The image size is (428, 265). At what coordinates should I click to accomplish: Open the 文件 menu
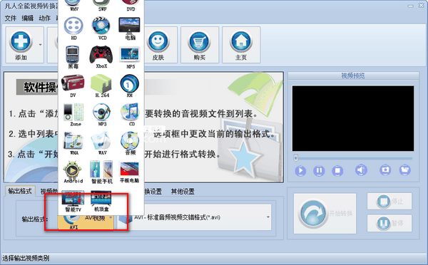point(11,18)
